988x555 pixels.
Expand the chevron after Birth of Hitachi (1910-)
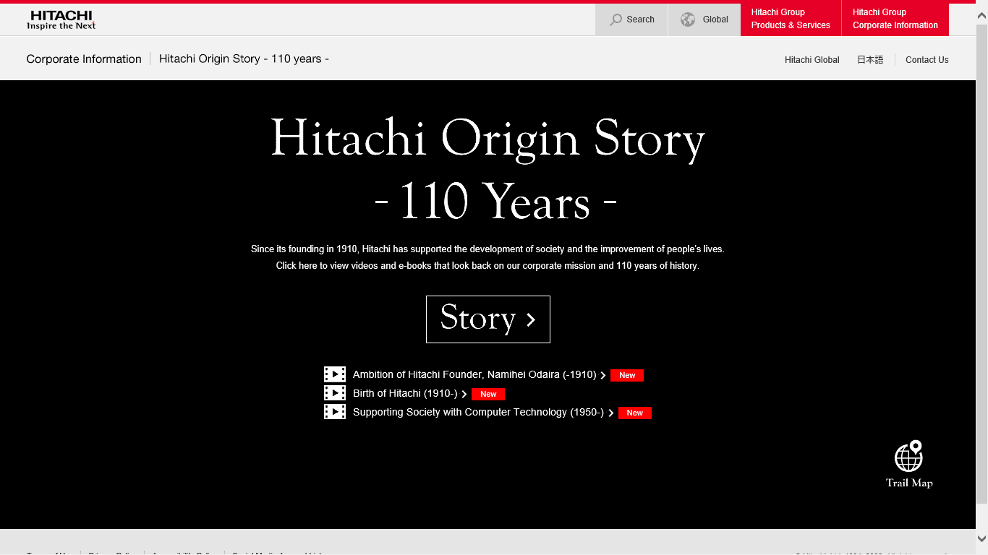[464, 394]
